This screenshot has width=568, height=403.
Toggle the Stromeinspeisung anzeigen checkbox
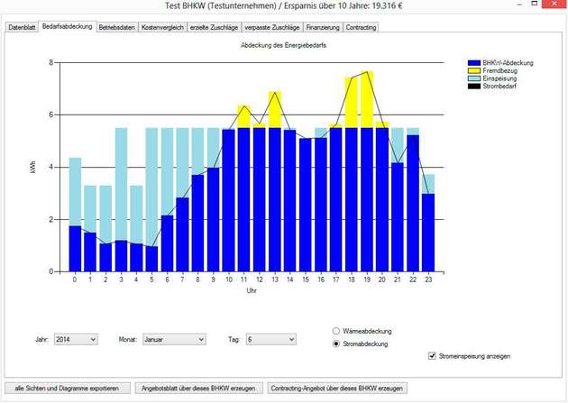(x=432, y=356)
